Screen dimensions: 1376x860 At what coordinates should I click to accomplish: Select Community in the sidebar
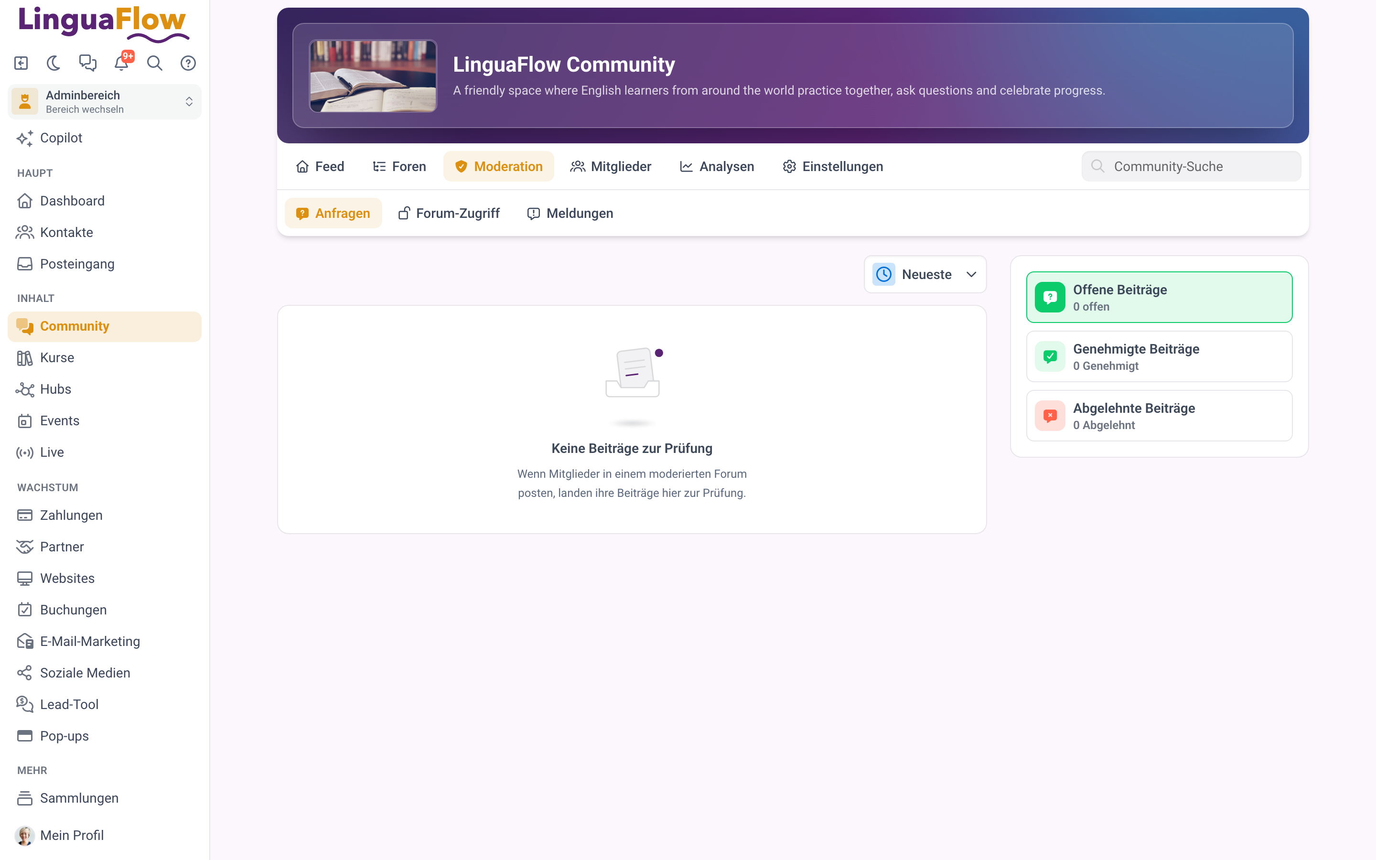(105, 326)
